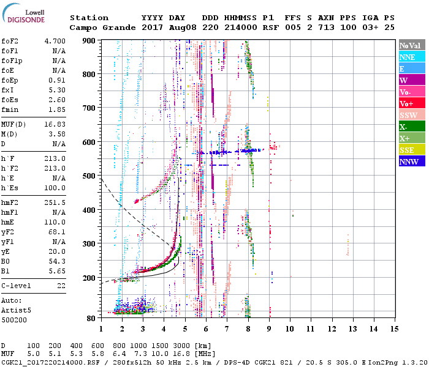Click the Vo+ red legend swatch
The width and height of the screenshot is (429, 367).
(412, 103)
